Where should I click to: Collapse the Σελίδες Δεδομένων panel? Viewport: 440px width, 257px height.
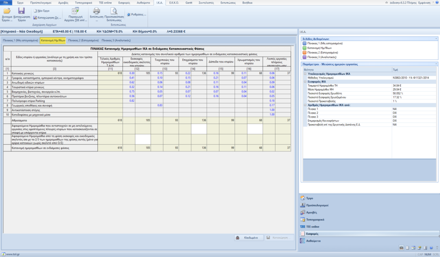coord(436,39)
